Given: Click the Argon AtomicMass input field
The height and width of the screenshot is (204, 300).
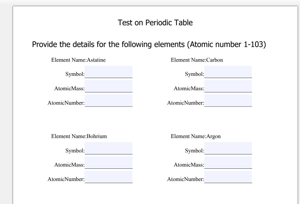Looking at the screenshot, I should (x=228, y=162).
